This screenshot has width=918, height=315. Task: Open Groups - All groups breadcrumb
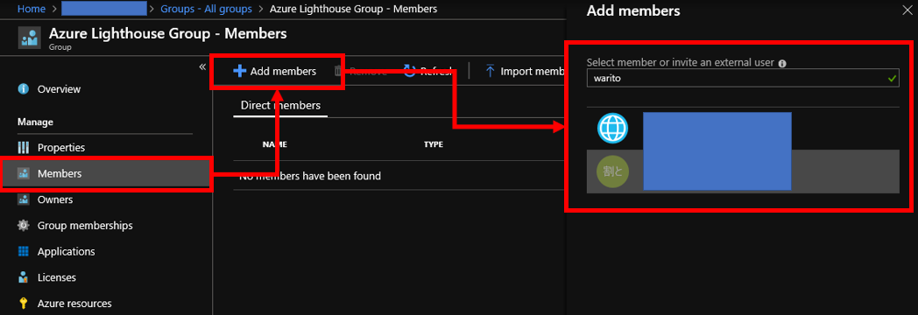click(206, 9)
